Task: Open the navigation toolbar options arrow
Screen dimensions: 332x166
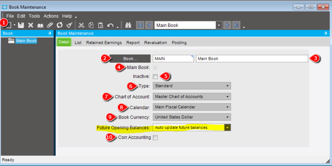Action: click(x=244, y=27)
